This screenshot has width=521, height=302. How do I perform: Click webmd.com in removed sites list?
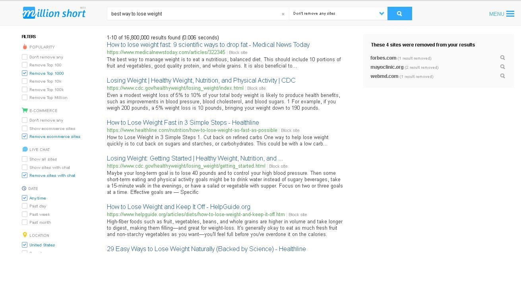point(384,76)
